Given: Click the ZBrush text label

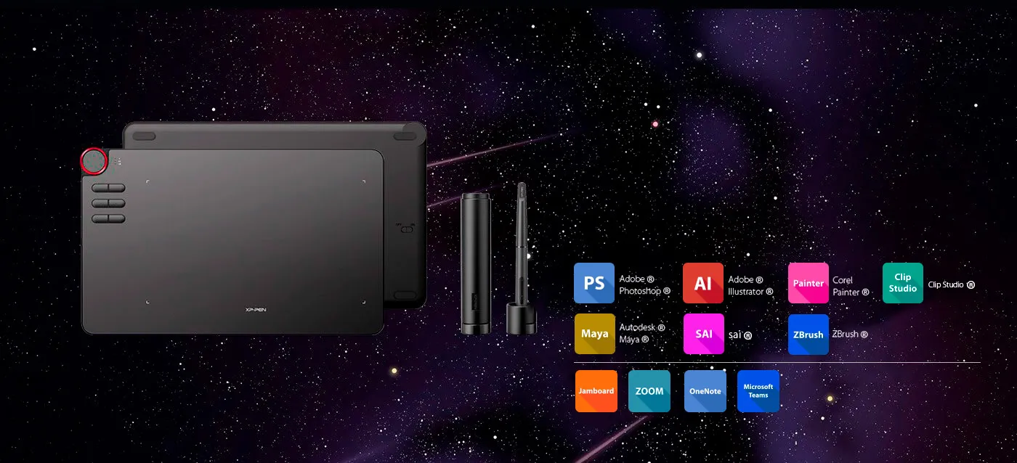Looking at the screenshot, I should tap(850, 335).
